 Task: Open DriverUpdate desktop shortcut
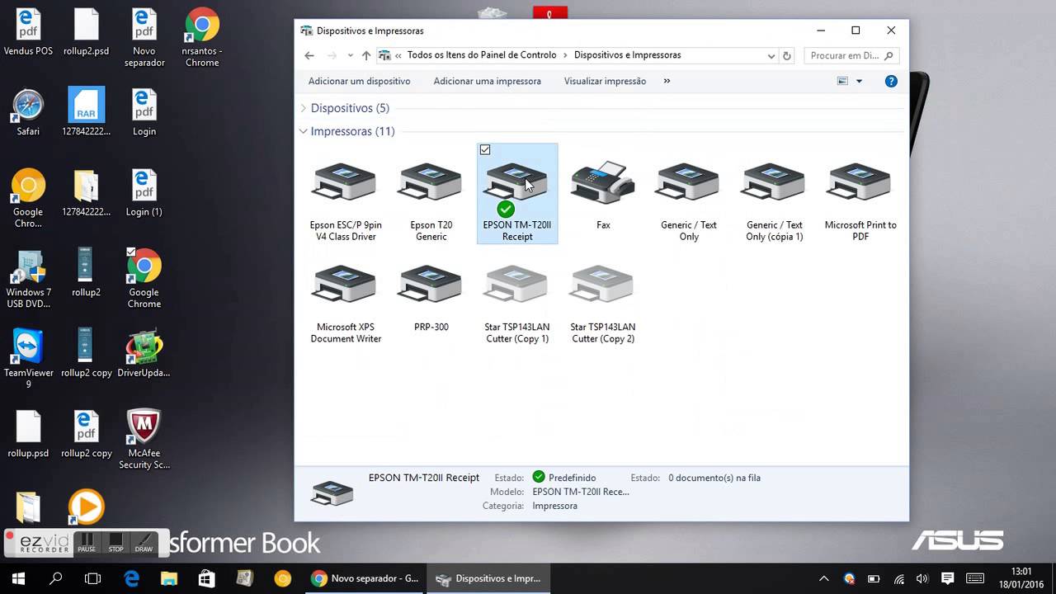(144, 355)
